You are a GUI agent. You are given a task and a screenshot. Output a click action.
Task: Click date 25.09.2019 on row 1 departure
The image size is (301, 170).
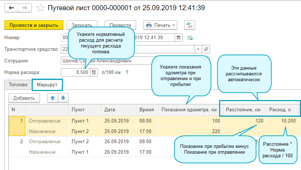116,121
